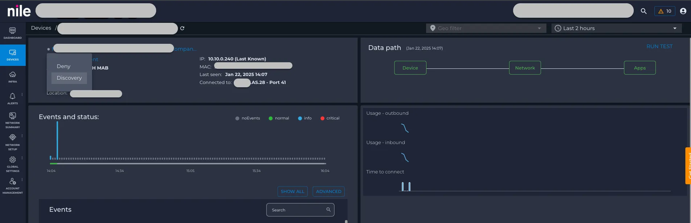Click the ADVANCED button
Viewport: 691px width, 223px height.
(329, 192)
